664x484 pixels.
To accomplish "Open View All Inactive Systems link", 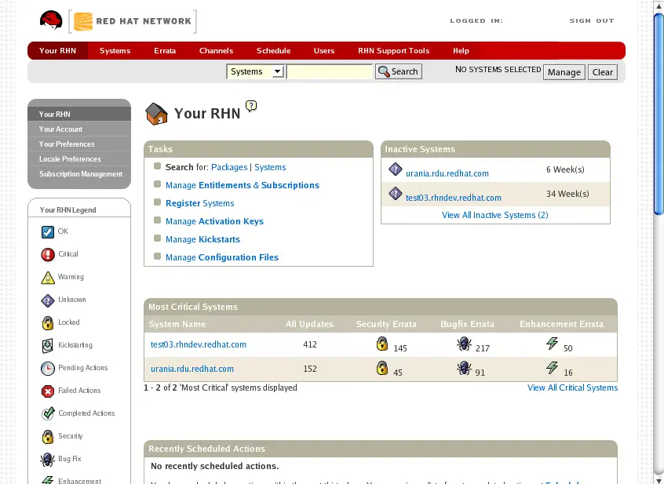I will pyautogui.click(x=494, y=215).
